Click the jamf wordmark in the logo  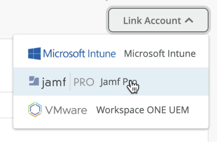click(x=53, y=82)
